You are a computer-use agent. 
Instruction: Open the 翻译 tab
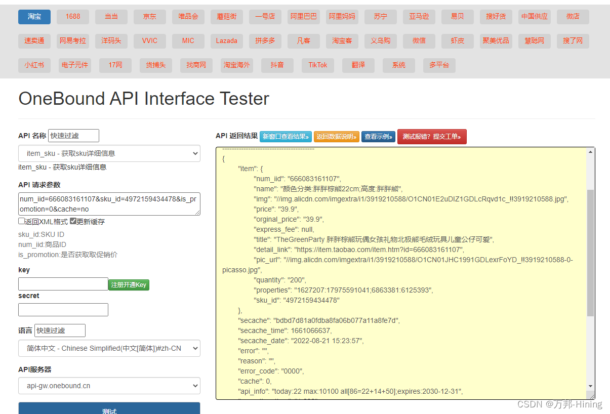(358, 65)
